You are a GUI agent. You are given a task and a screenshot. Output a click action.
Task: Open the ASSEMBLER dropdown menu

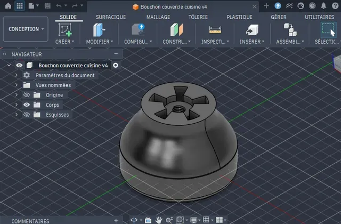tap(290, 42)
